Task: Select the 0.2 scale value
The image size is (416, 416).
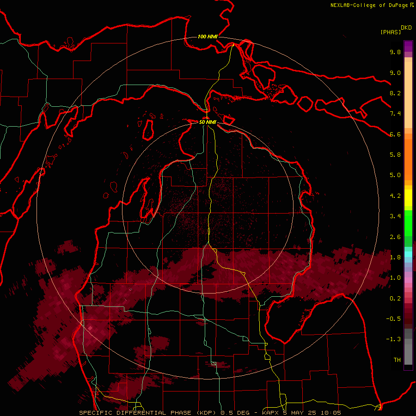Action: coord(395,298)
